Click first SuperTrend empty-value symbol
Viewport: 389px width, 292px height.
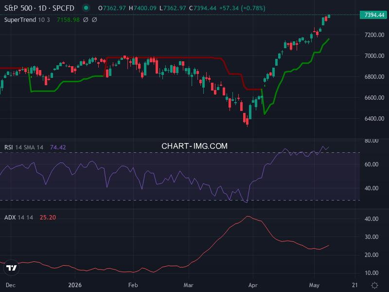coord(86,20)
